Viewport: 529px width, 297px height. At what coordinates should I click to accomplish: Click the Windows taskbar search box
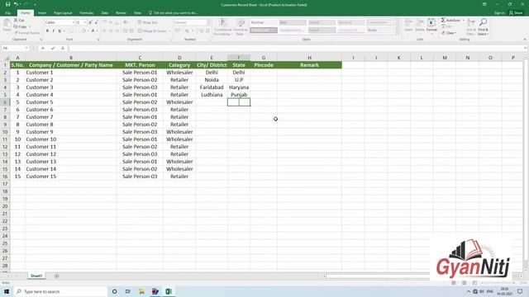(60, 291)
